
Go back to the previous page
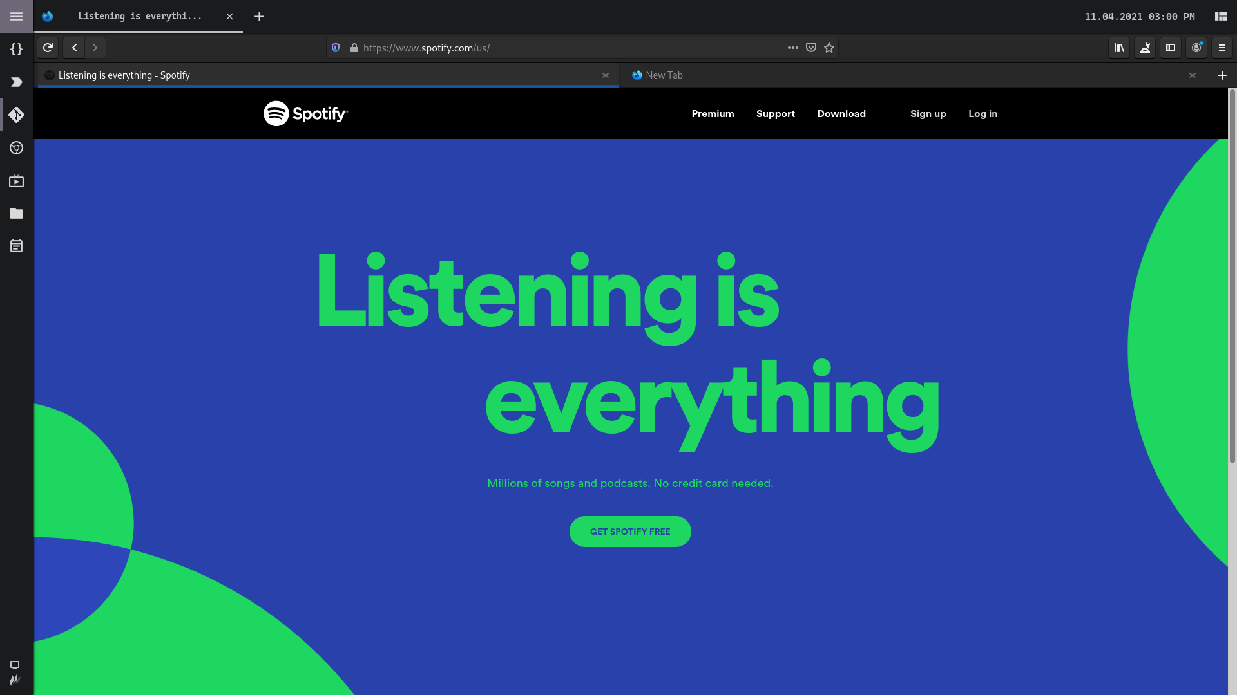(x=74, y=48)
